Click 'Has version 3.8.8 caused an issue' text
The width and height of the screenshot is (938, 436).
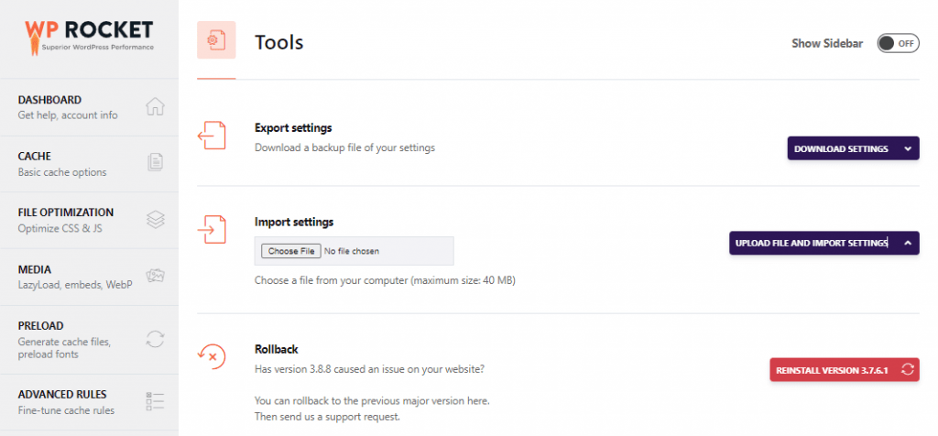click(369, 369)
